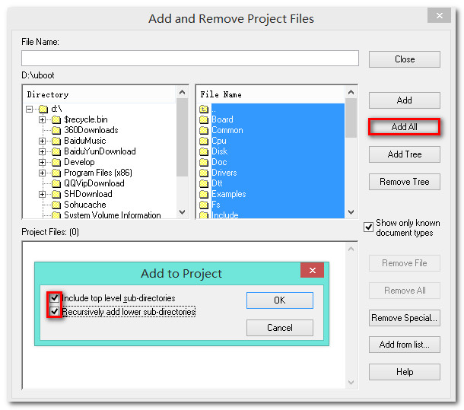The width and height of the screenshot is (464, 410).
Task: Select Include folder in file list
Action: pyautogui.click(x=225, y=215)
